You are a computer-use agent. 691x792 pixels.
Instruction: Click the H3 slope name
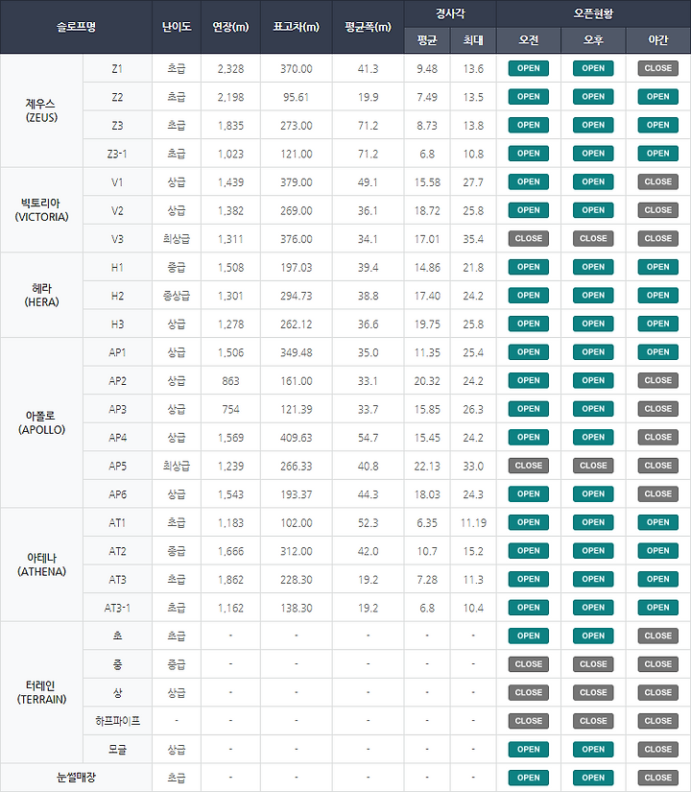click(117, 324)
